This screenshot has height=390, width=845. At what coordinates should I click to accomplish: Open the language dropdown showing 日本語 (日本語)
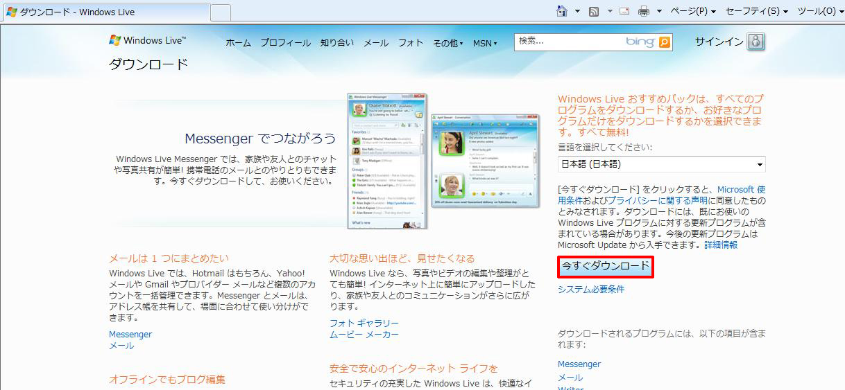pos(662,164)
